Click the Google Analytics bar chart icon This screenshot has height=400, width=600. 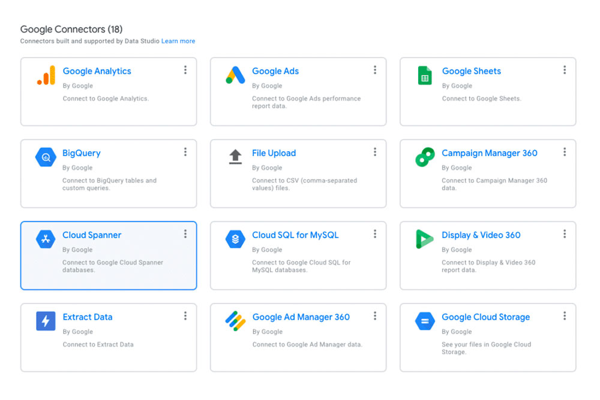click(46, 75)
